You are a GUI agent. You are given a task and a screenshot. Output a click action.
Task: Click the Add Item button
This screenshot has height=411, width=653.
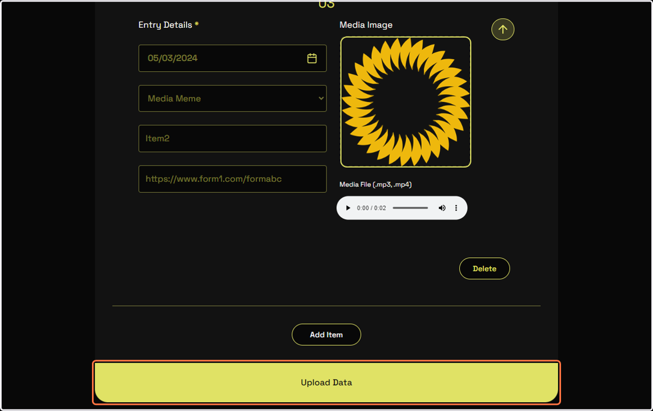point(326,335)
